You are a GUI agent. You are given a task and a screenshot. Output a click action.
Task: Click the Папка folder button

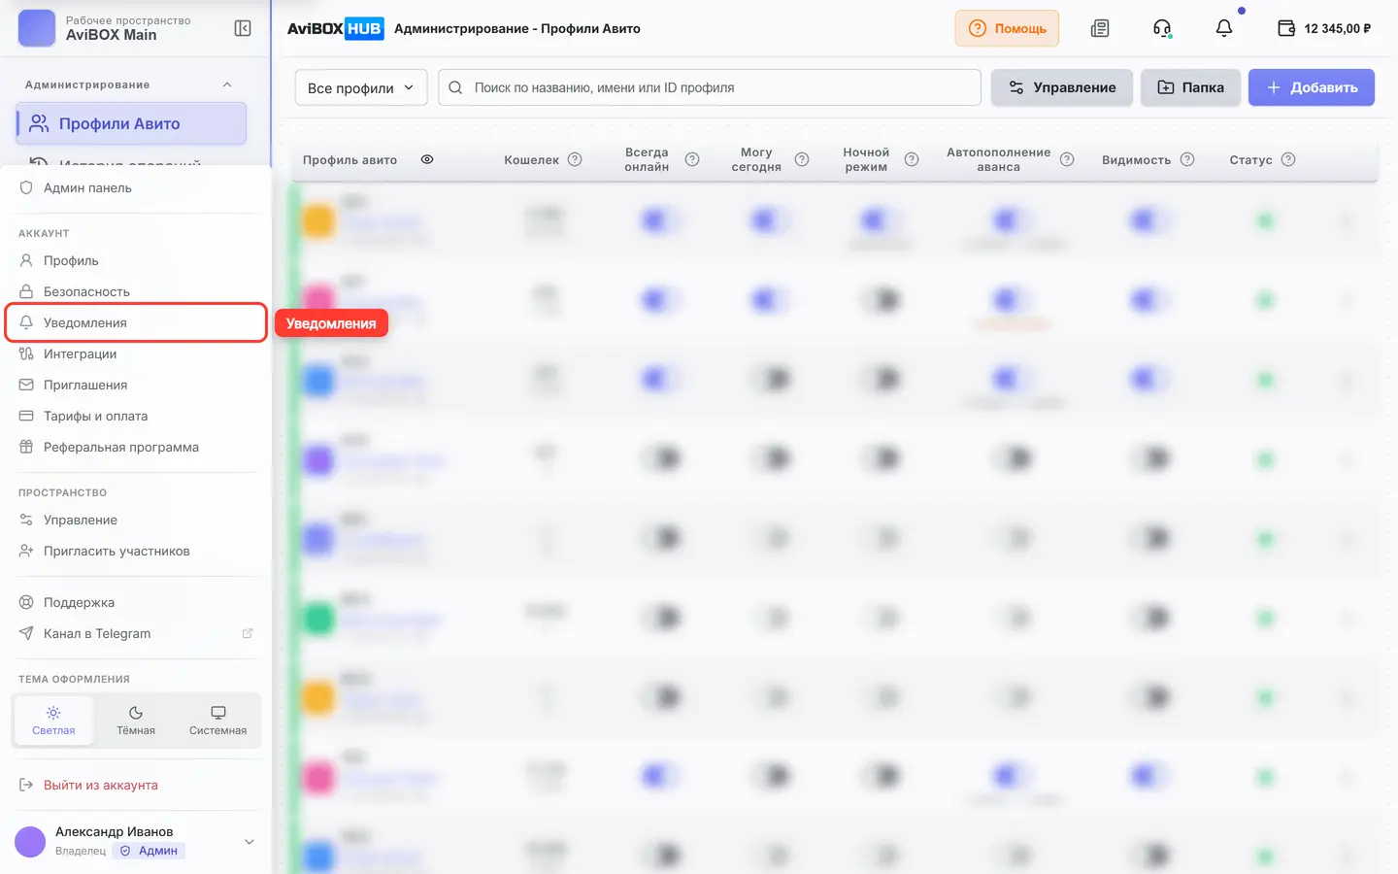click(x=1190, y=87)
